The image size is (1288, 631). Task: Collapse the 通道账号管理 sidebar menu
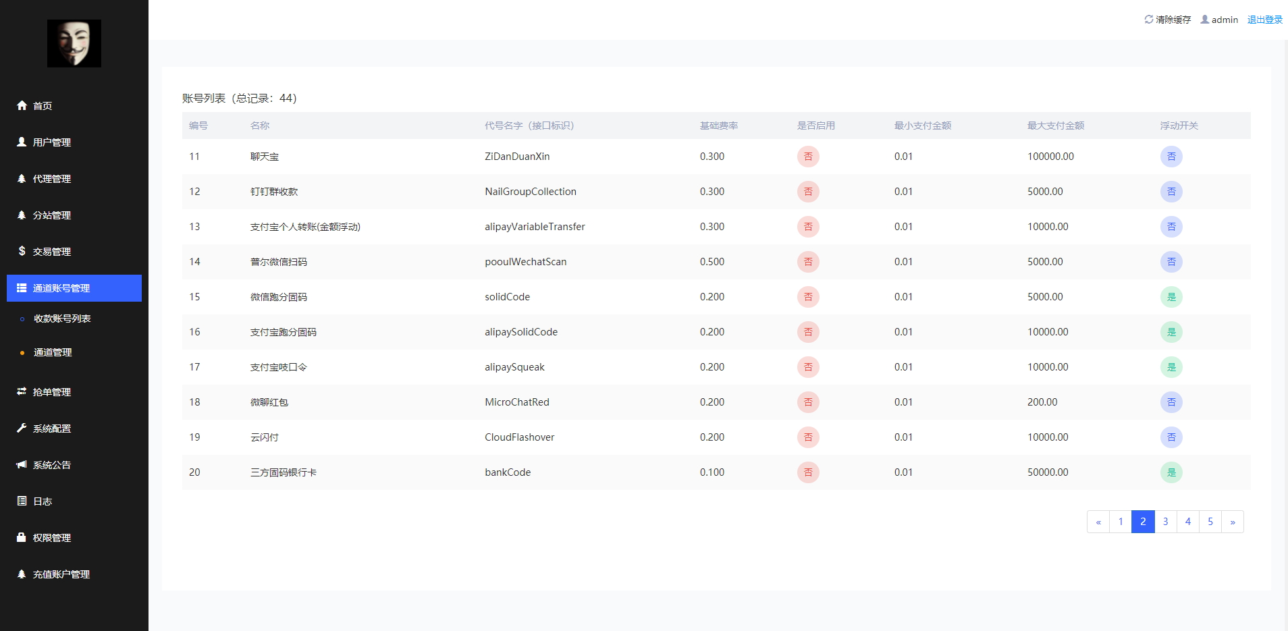[74, 288]
